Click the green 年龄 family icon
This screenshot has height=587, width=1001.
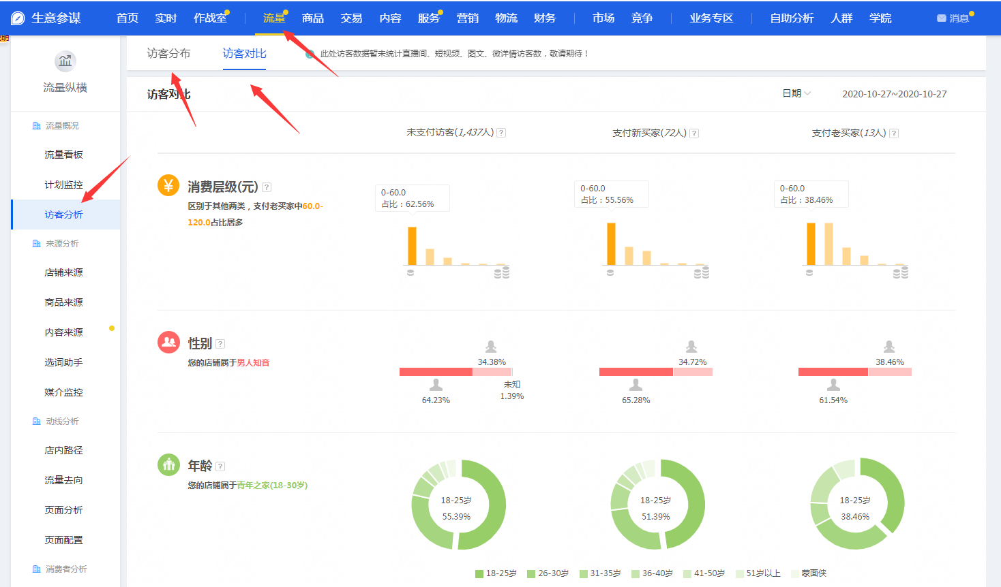168,464
